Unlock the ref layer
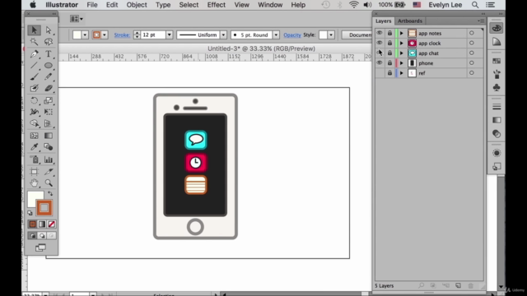The image size is (527, 296). (x=389, y=73)
